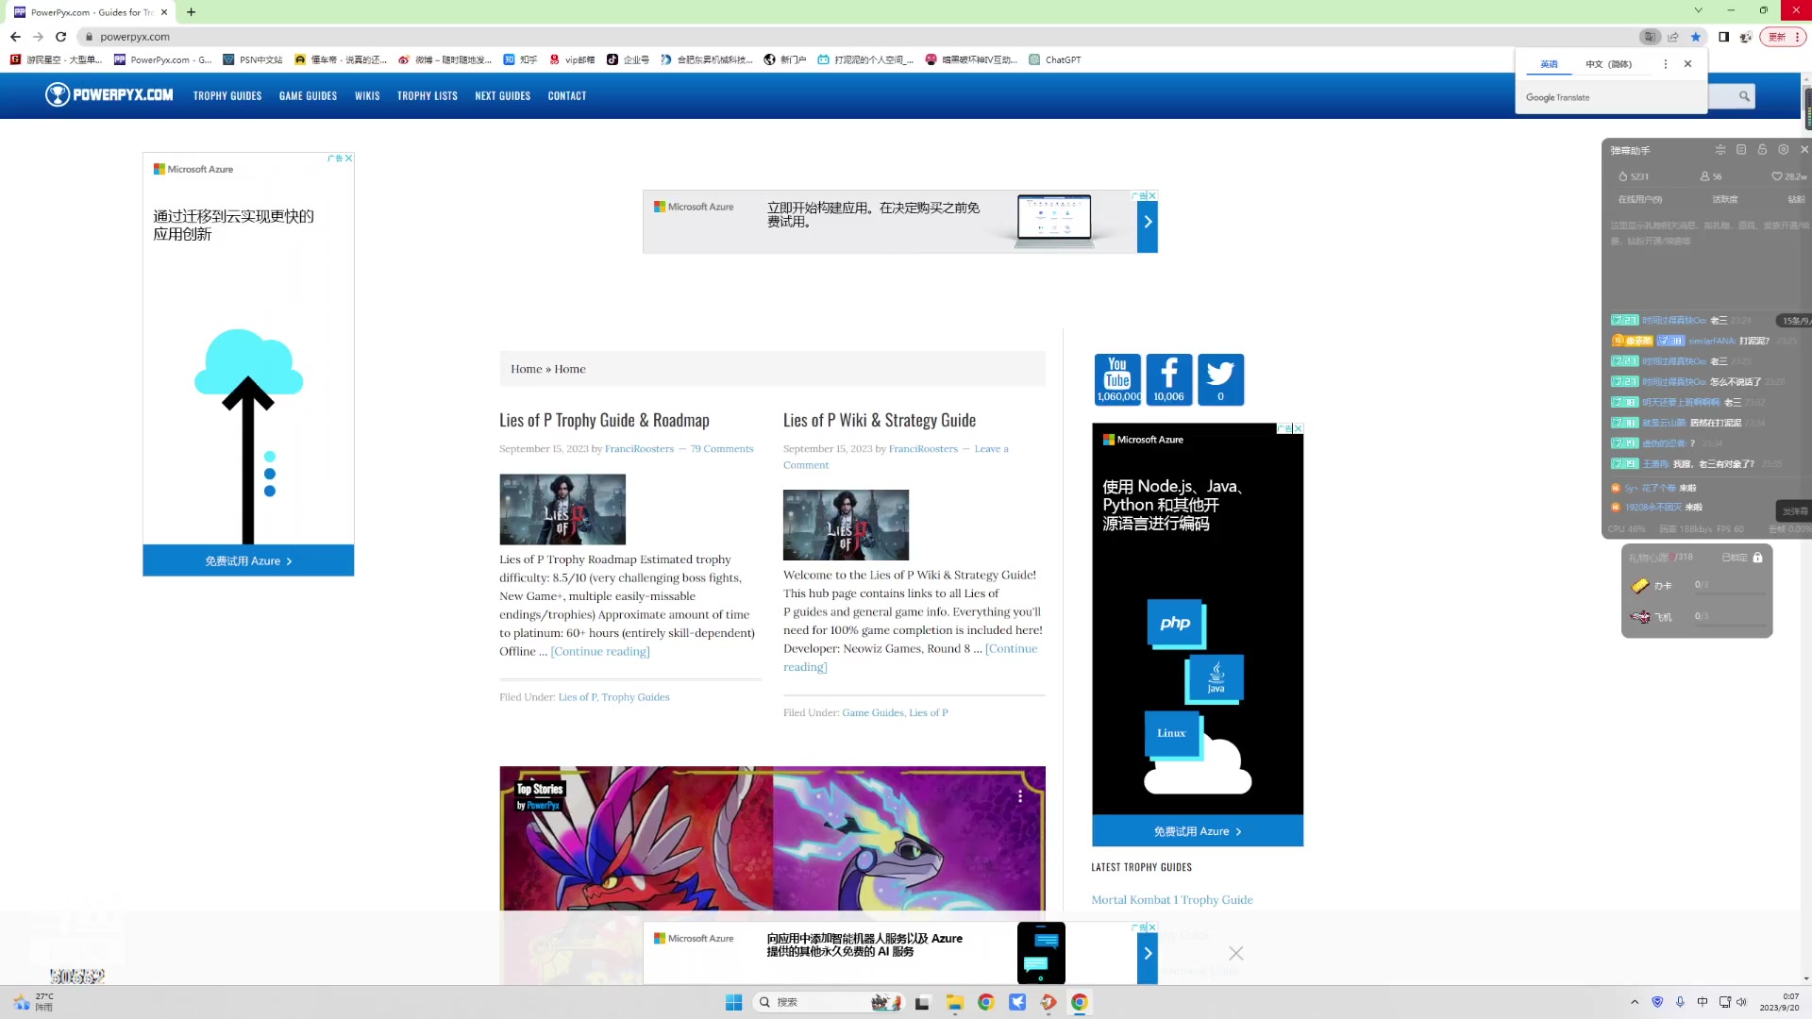Click 发弹幕 button in 弹幕助手
1812x1019 pixels.
pos(1794,510)
